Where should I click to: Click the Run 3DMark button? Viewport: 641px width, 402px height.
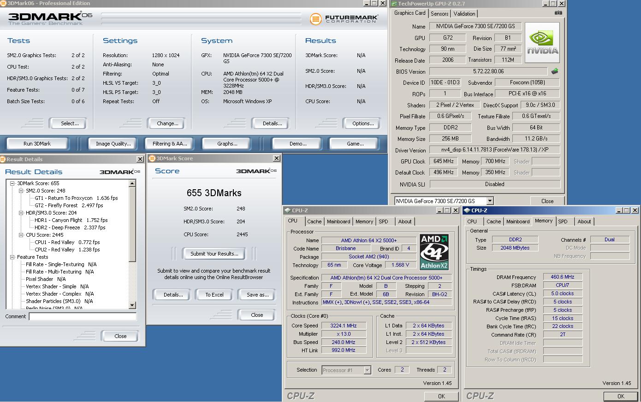[37, 144]
